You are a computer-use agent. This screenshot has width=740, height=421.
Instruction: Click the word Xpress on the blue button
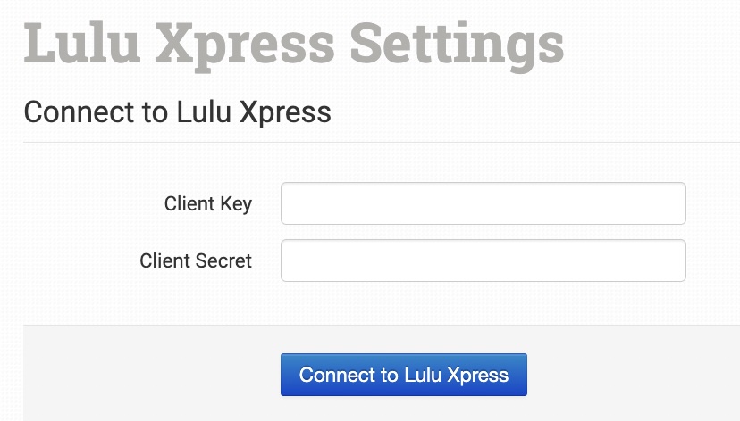[478, 375]
